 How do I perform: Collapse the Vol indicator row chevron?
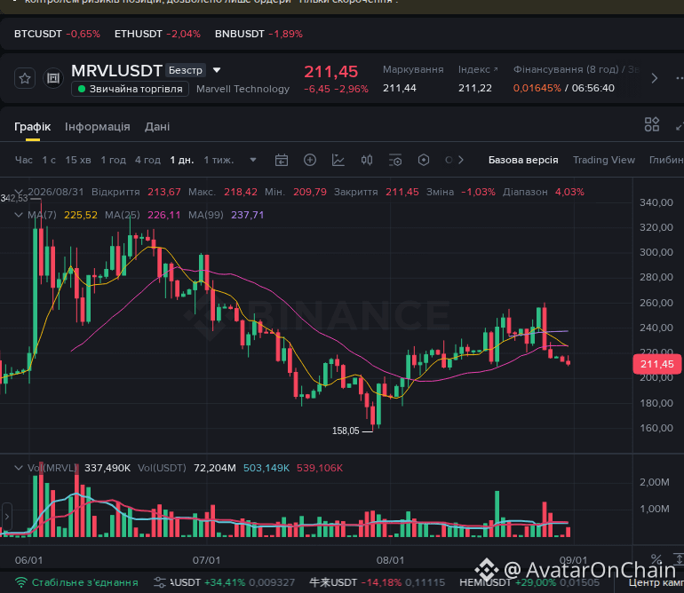tap(19, 468)
